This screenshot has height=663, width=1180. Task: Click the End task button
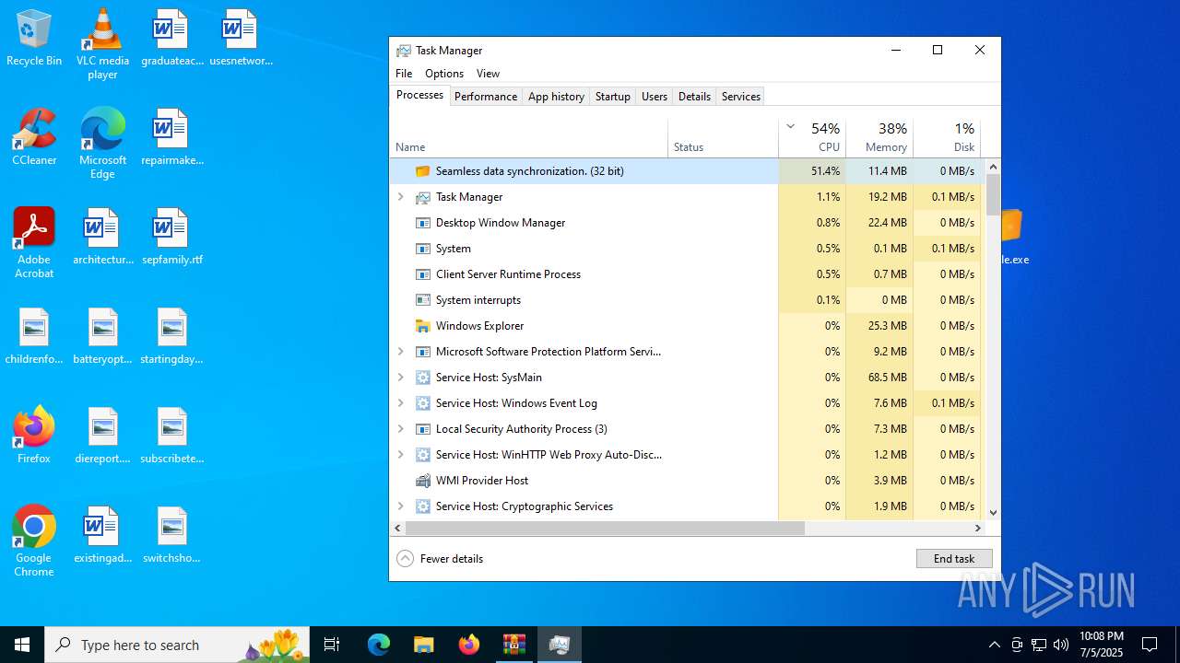tap(954, 559)
